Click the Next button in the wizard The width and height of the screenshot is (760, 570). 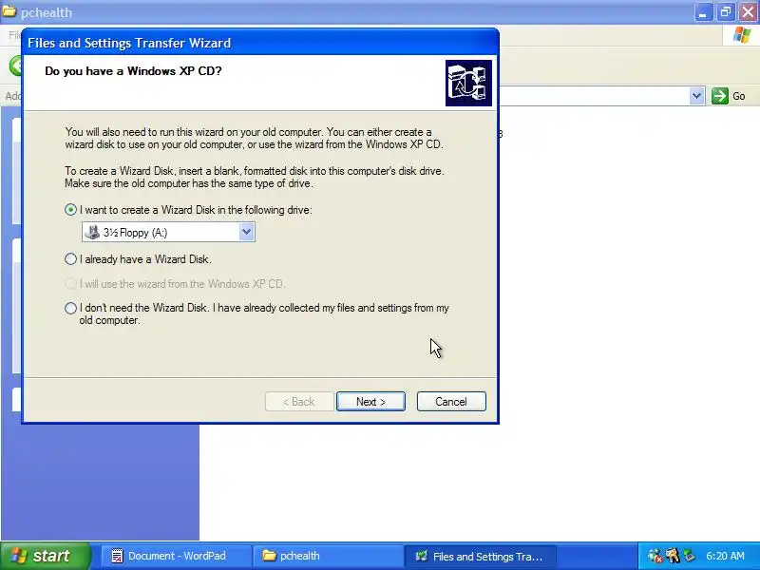[x=370, y=402]
